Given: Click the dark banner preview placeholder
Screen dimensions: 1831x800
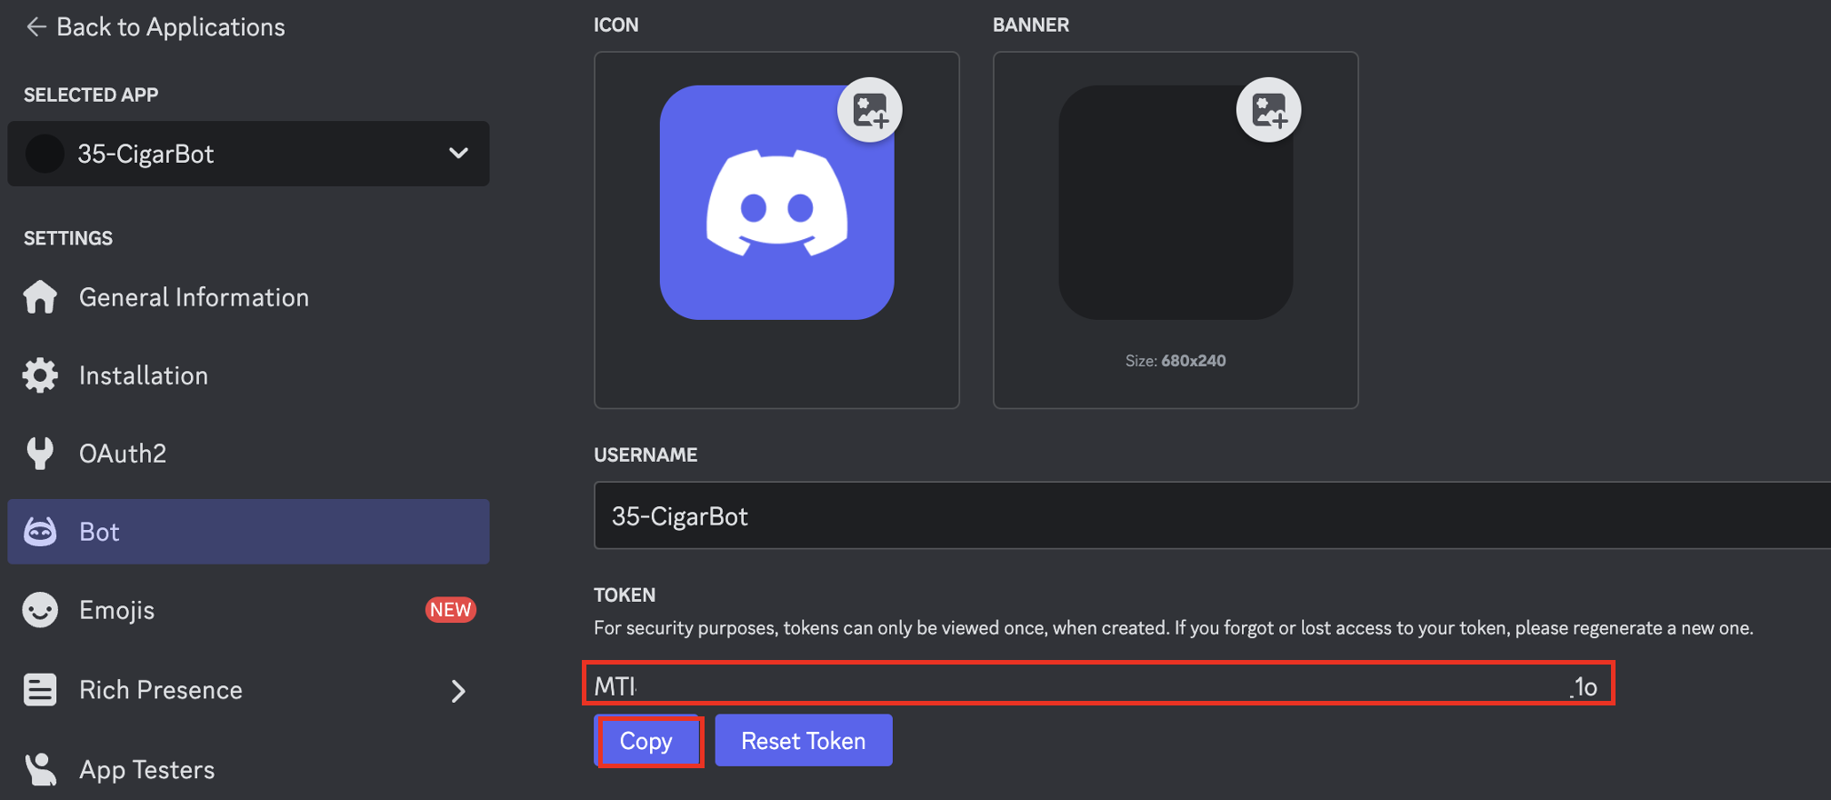Looking at the screenshot, I should [1176, 203].
